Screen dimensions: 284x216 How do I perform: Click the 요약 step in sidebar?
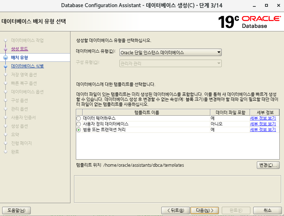point(15,135)
